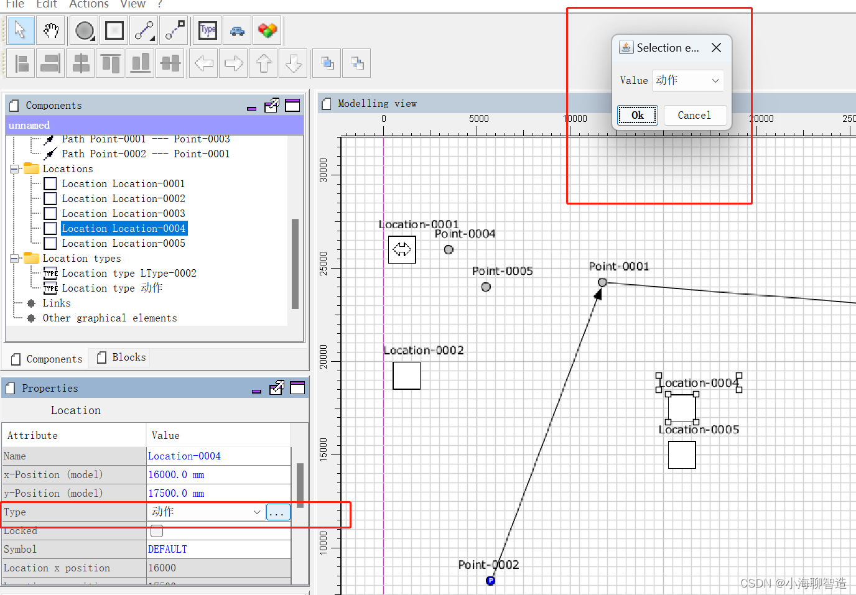The width and height of the screenshot is (856, 595).
Task: Switch to the Blocks tab
Action: pyautogui.click(x=122, y=357)
